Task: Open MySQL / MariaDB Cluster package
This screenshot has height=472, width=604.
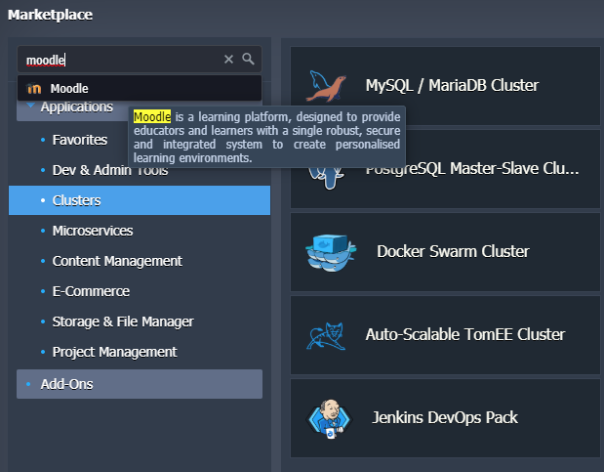Action: 445,86
